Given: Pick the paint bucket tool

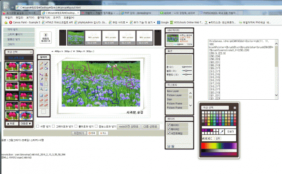Looking at the screenshot, I should [46, 69].
